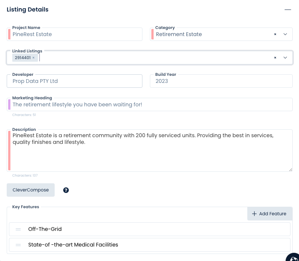Open the Category dropdown
This screenshot has width=299, height=261.
coord(285,34)
